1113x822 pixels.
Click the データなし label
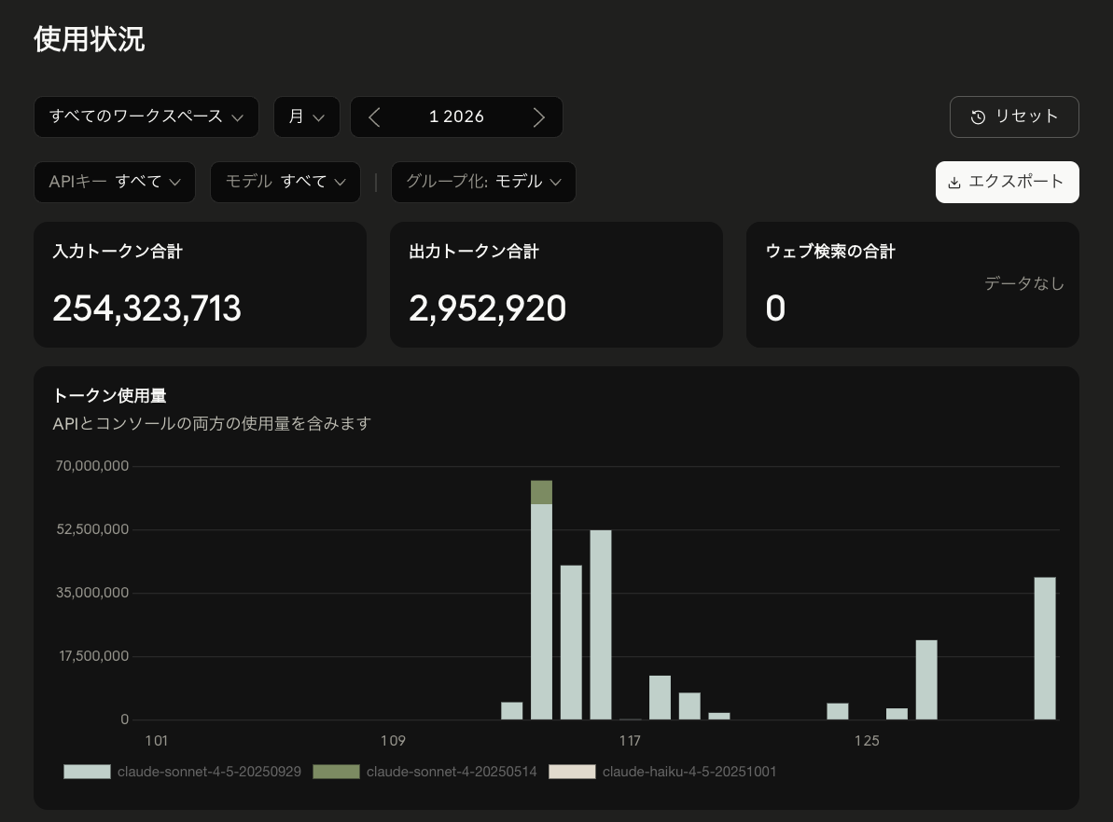pyautogui.click(x=1024, y=283)
